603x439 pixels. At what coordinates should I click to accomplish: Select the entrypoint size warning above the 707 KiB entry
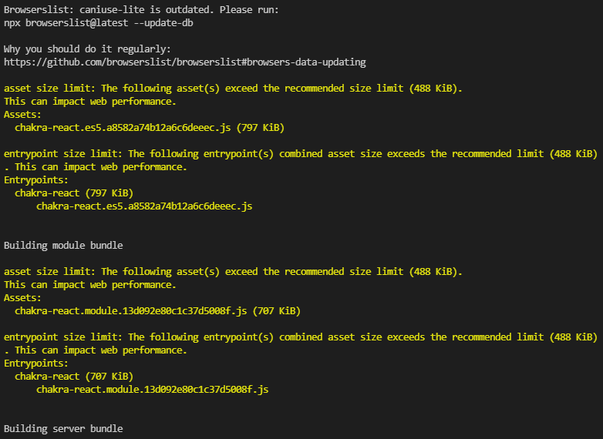[301, 337]
